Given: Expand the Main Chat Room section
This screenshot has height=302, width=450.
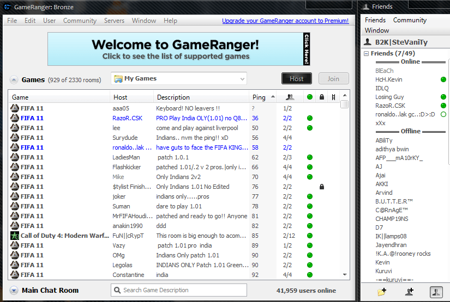Looking at the screenshot, I should [14, 290].
